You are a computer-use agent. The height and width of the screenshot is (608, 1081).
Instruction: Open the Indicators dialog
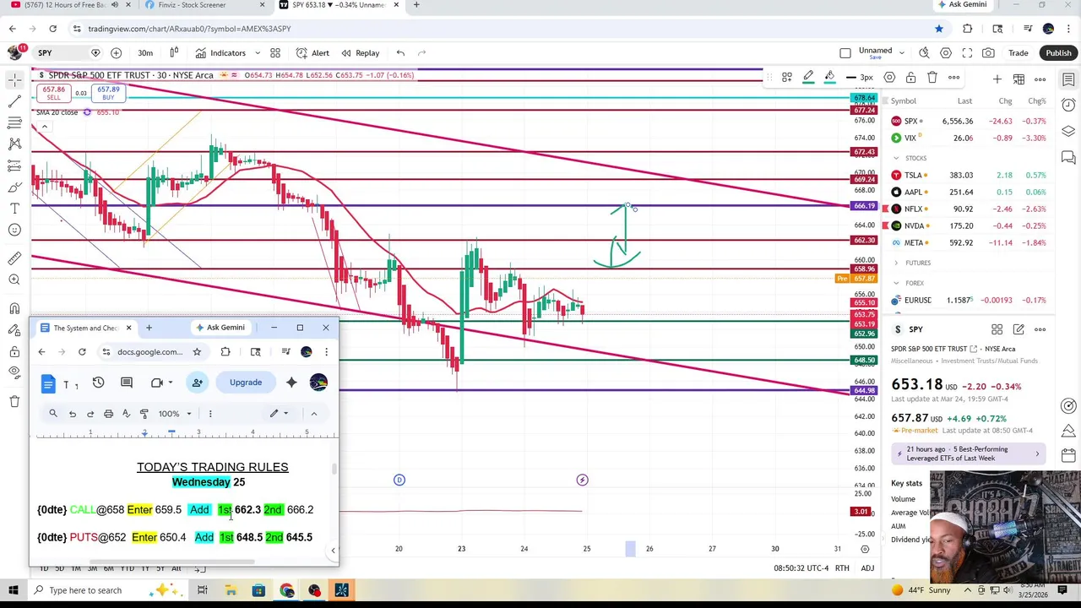click(x=220, y=53)
